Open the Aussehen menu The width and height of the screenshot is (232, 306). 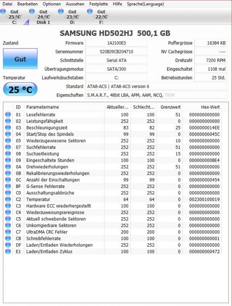point(75,4)
